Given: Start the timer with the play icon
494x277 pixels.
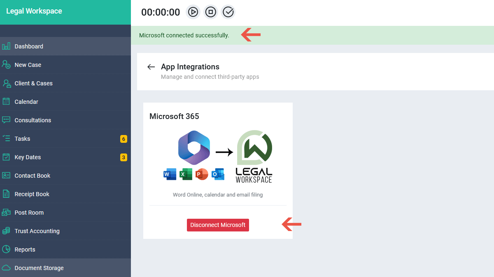Looking at the screenshot, I should click(193, 12).
